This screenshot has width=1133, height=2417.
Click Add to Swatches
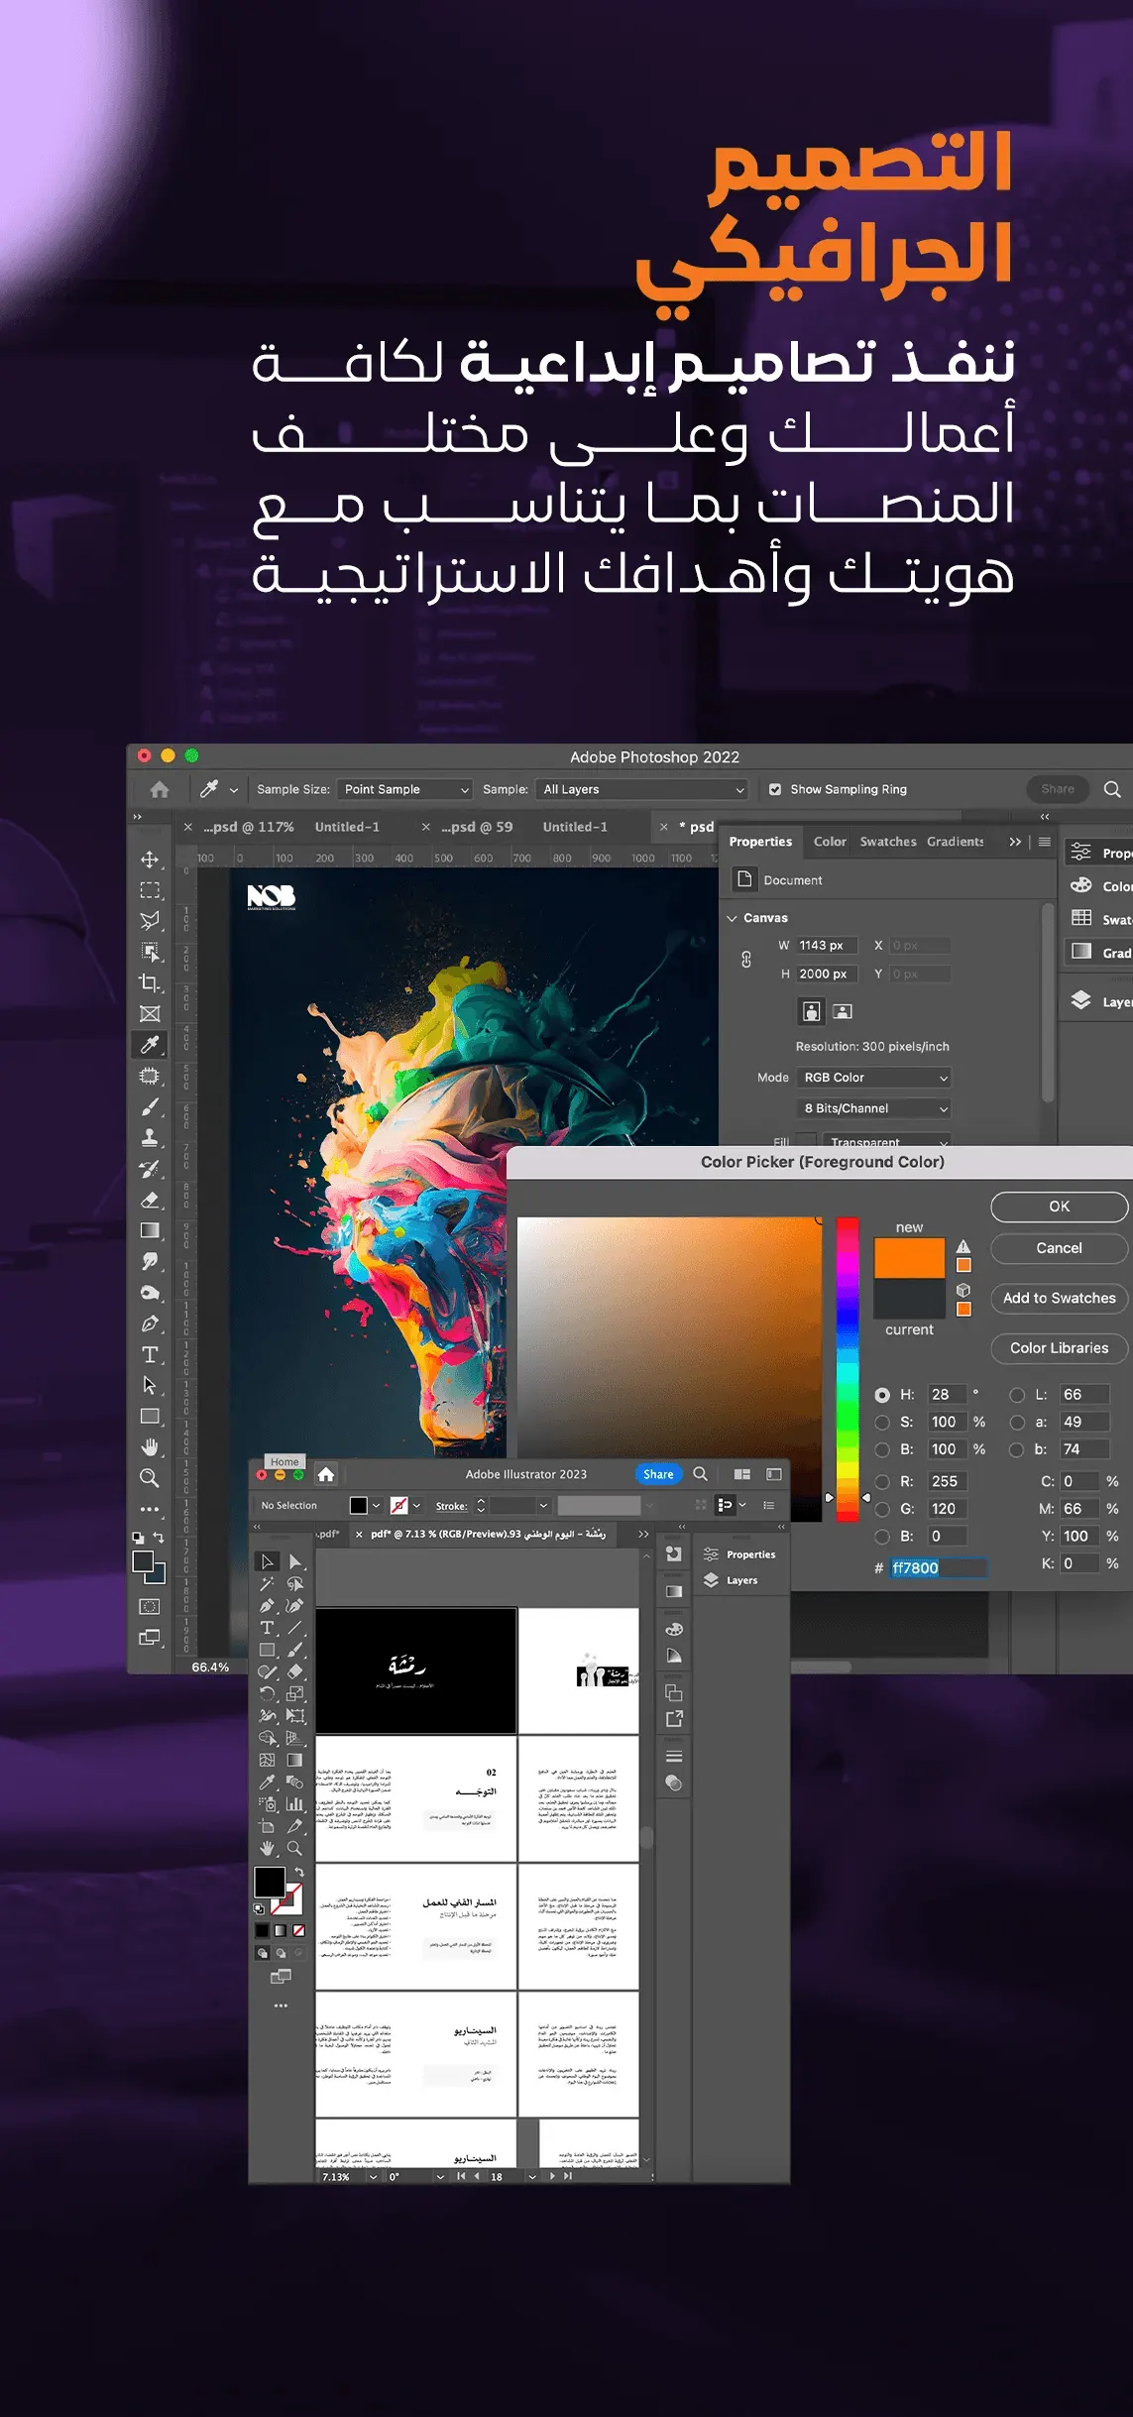click(x=1060, y=1298)
